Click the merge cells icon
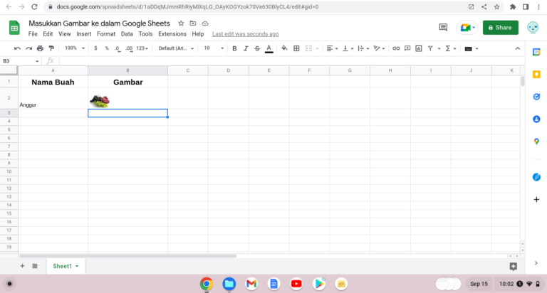Image resolution: width=547 pixels, height=293 pixels. [308, 48]
